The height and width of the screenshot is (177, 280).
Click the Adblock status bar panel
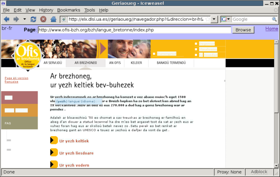tap(259, 172)
